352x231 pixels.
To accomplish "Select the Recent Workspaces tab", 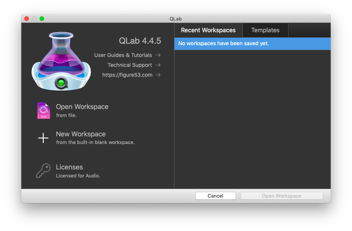I will click(208, 30).
